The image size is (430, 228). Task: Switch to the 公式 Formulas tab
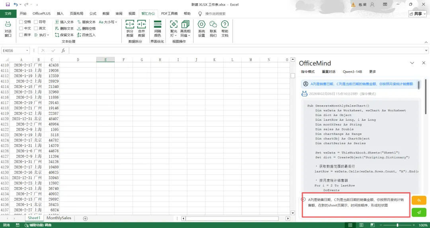[x=93, y=14]
